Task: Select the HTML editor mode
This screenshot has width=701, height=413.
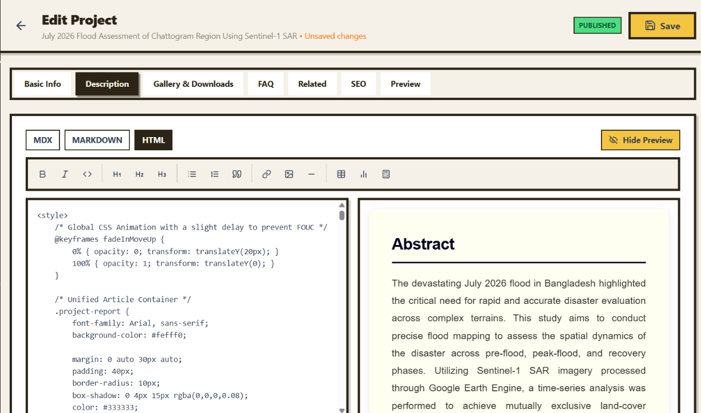Action: click(153, 140)
